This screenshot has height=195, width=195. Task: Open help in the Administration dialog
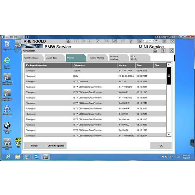(163, 51)
